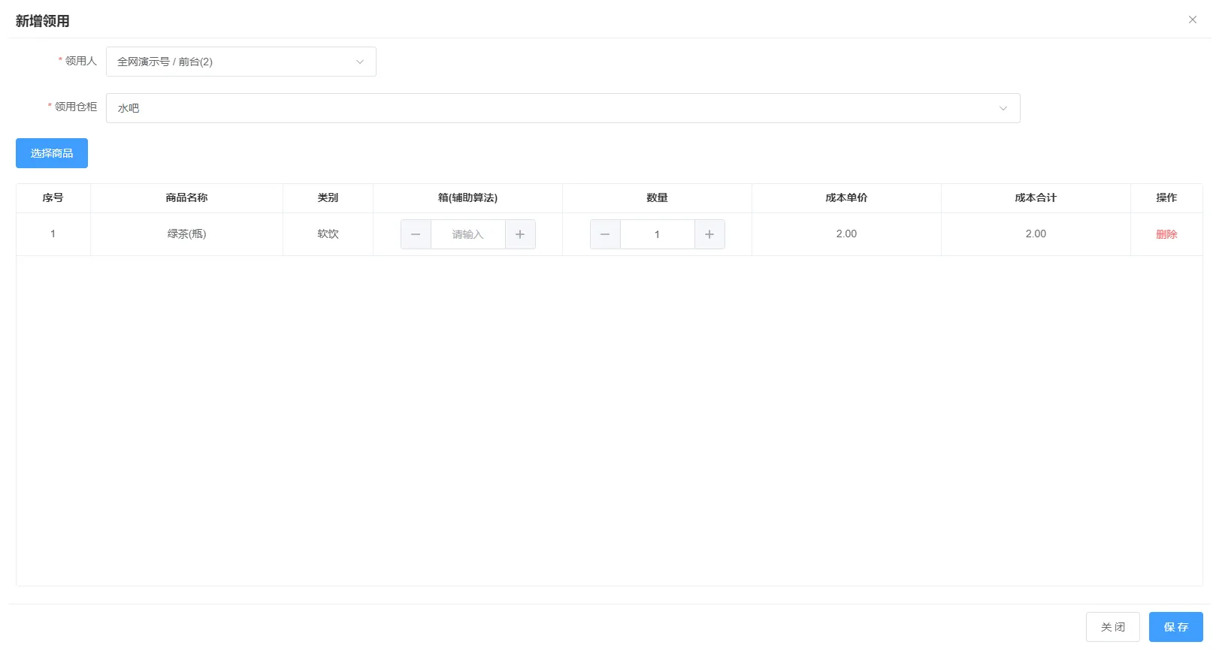Click the 关闭 button

click(x=1112, y=627)
